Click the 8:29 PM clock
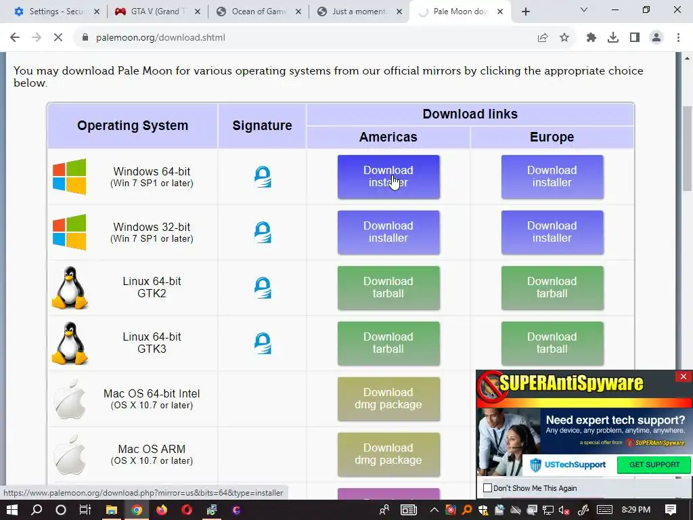This screenshot has width=693, height=520. (x=636, y=510)
